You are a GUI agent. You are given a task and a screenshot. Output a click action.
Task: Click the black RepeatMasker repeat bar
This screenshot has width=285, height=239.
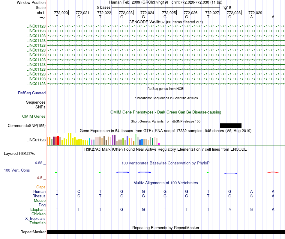tap(166, 232)
